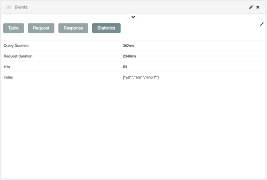
Task: Click the Request Duration label
Action: 18,56
